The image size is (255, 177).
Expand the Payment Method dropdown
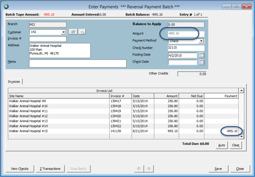click(201, 41)
